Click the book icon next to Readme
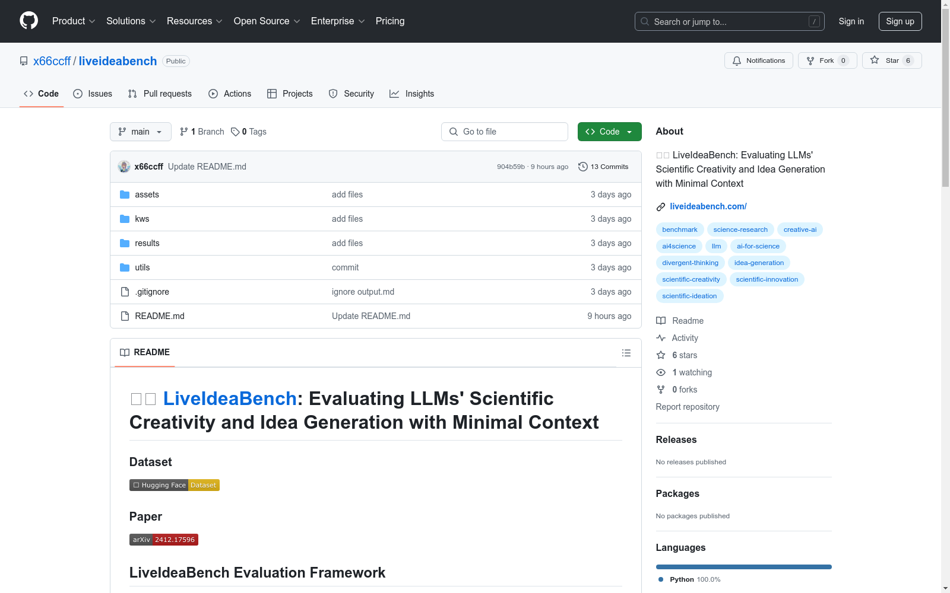This screenshot has height=593, width=950. tap(661, 321)
